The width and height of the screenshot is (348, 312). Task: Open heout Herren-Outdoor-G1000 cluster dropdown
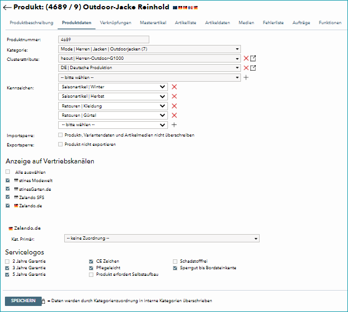[x=149, y=58]
